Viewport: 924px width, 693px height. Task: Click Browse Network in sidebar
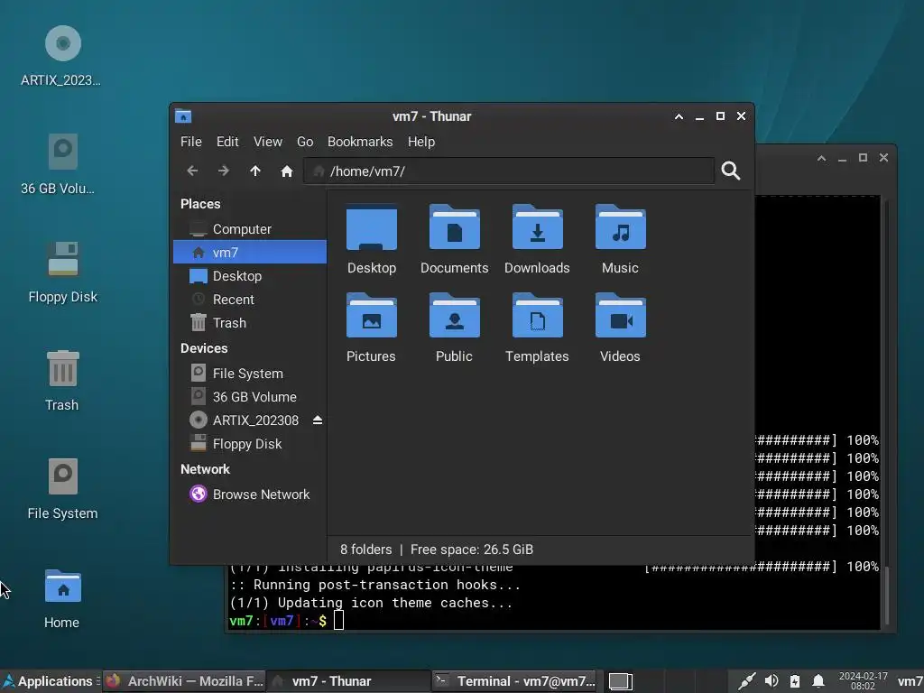click(x=250, y=494)
